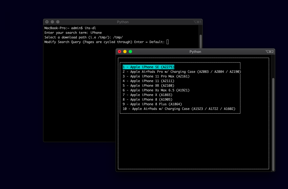Choose Apple iPhone Xs Max 6.5 (A1921)
This screenshot has width=288, height=189.
[156, 90]
